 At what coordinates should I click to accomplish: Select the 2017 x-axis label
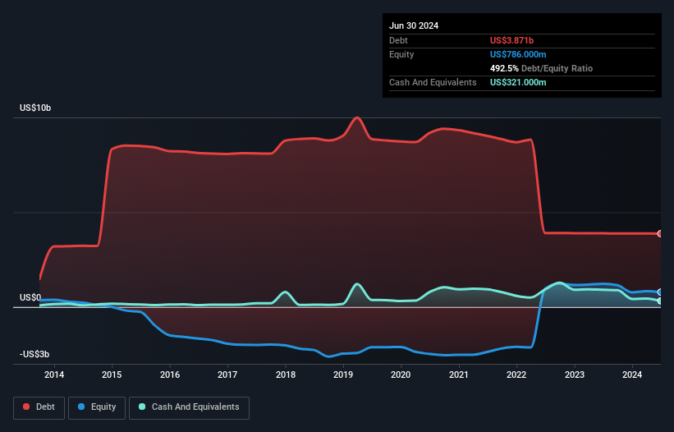click(227, 375)
